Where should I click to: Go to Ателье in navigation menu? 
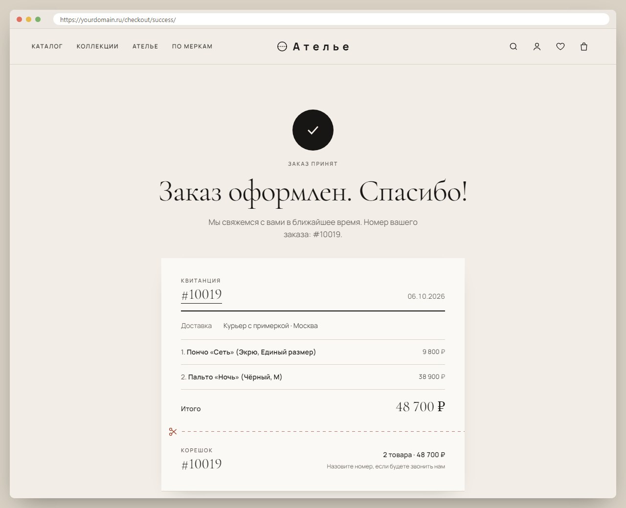point(145,46)
